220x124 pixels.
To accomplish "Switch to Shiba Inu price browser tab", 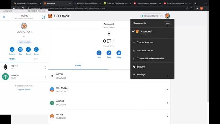I will coord(117,3).
